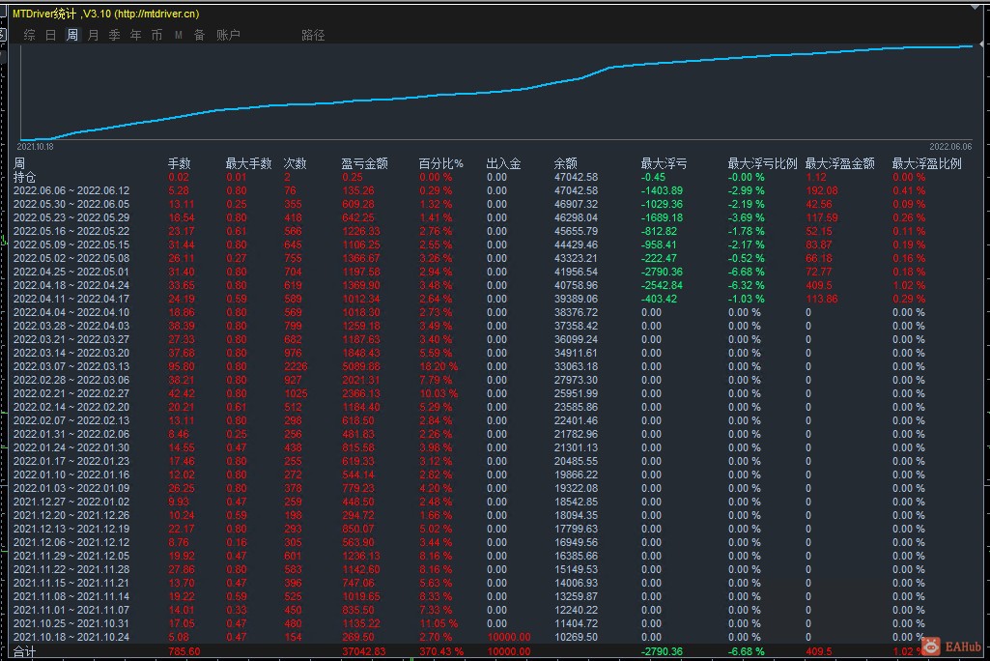990x661 pixels.
Task: Click the 路径 path button
Action: (x=313, y=35)
